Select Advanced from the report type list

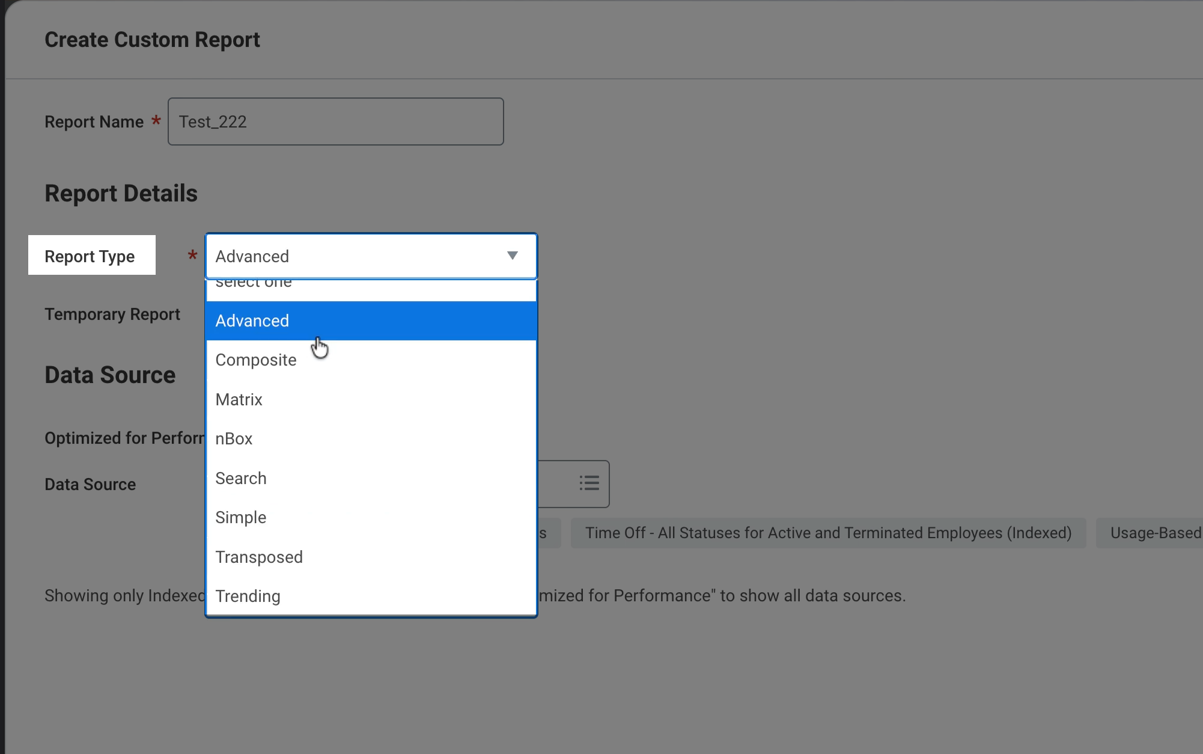click(371, 320)
